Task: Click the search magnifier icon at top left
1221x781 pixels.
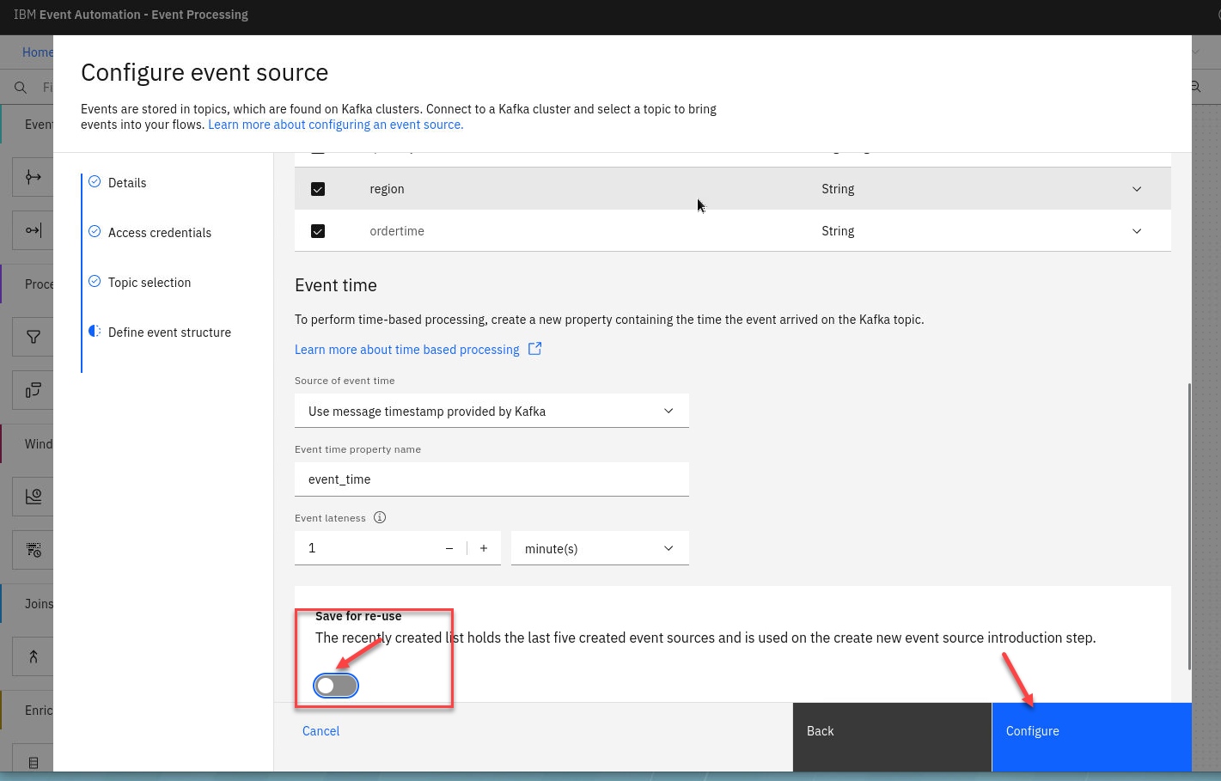Action: pos(21,87)
